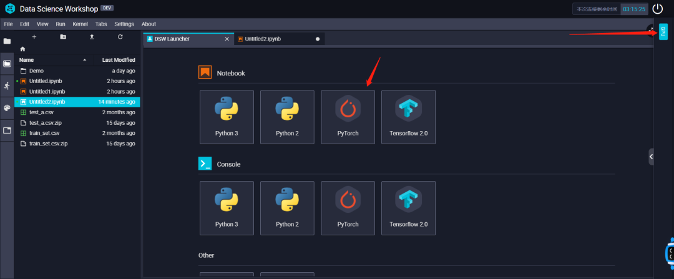The height and width of the screenshot is (279, 674).
Task: Open a Python 3 console
Action: tap(227, 208)
